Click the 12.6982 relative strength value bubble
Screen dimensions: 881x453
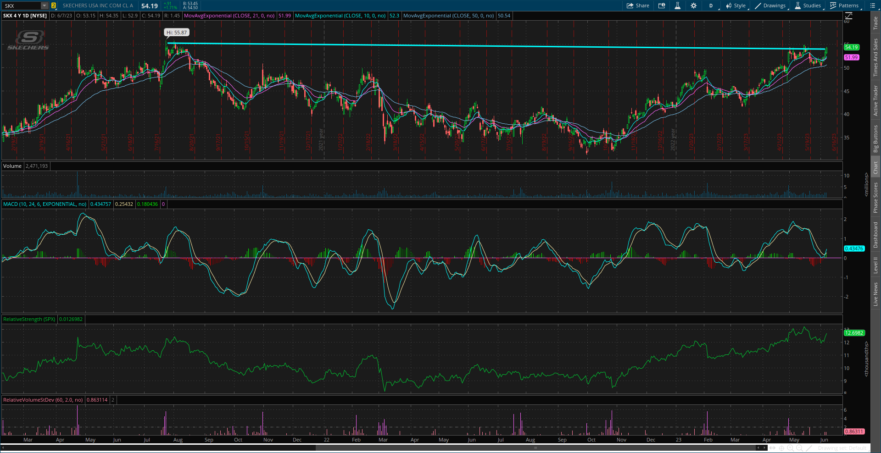pos(854,333)
